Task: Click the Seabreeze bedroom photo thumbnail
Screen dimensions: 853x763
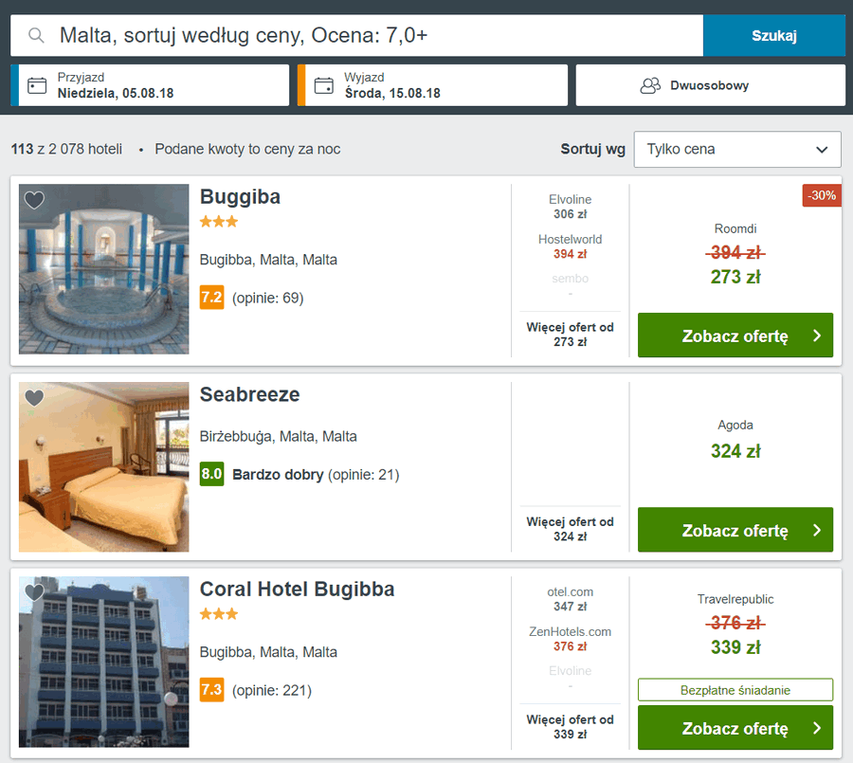Action: [104, 467]
